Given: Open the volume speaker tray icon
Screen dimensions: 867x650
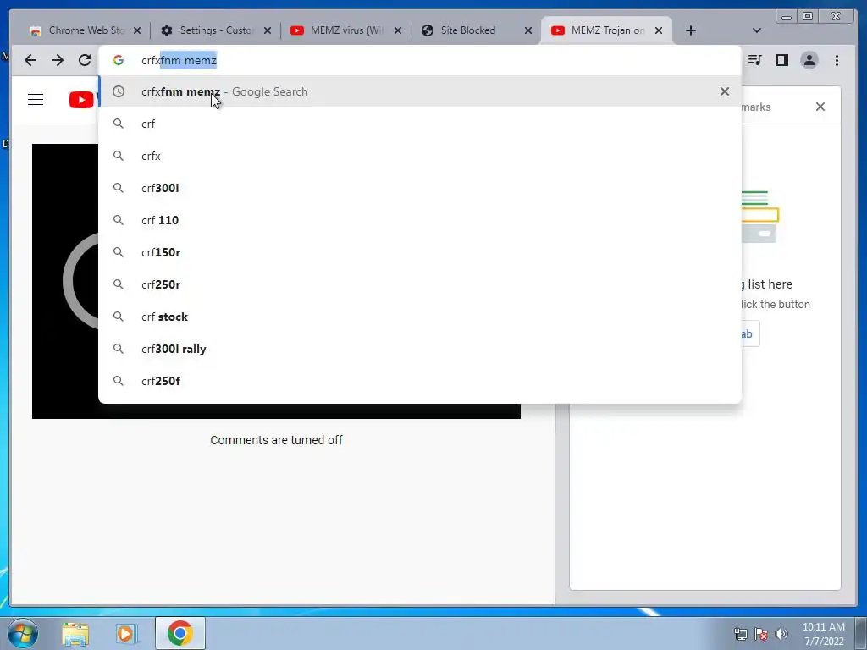Looking at the screenshot, I should 781,634.
